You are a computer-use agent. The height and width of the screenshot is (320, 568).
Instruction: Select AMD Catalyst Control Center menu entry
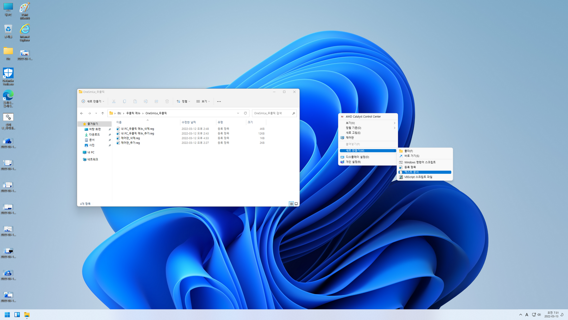[368, 117]
